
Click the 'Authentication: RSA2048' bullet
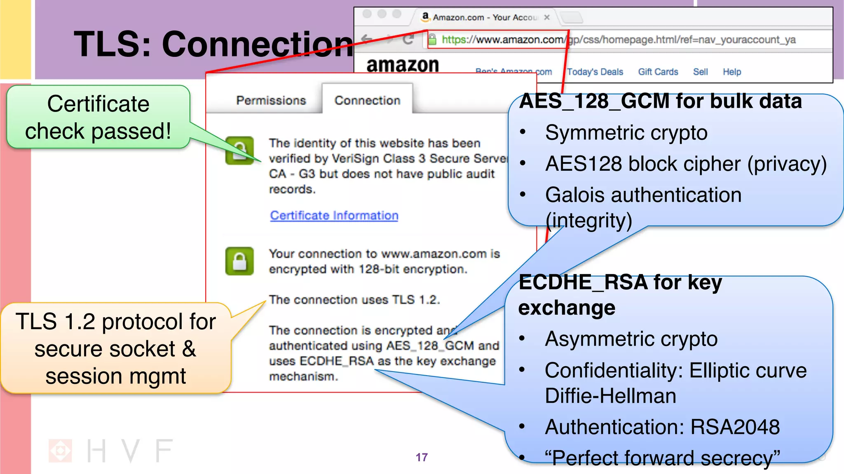(662, 427)
